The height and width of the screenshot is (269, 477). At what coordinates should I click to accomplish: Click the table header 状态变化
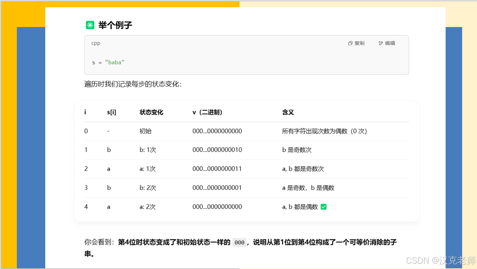point(151,112)
